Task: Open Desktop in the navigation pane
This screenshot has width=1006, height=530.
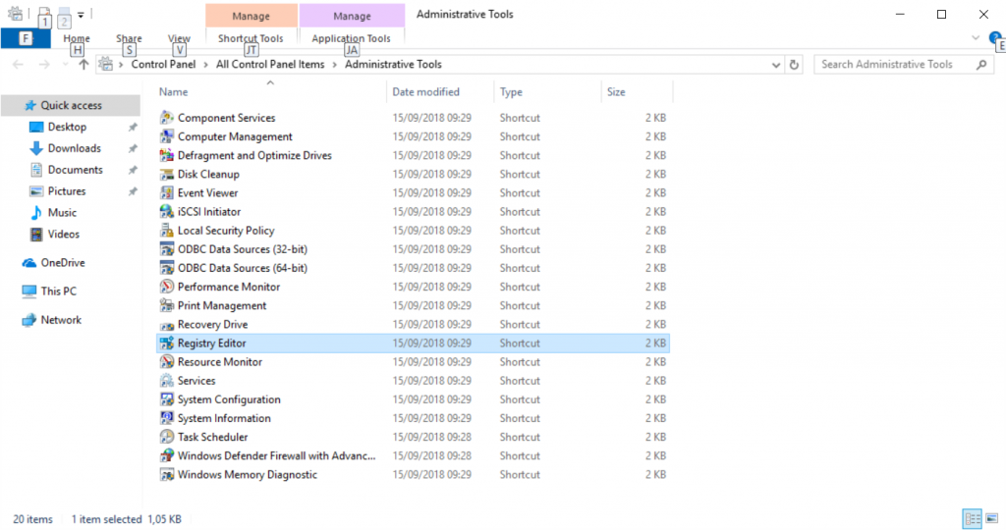Action: click(x=67, y=127)
